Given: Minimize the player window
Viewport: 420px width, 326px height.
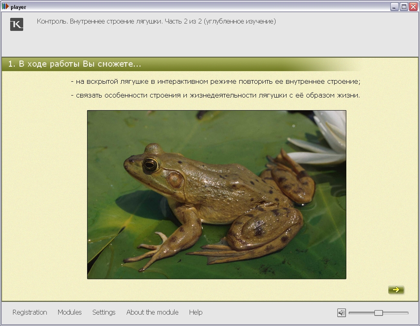Looking at the screenshot, I should click(394, 7).
